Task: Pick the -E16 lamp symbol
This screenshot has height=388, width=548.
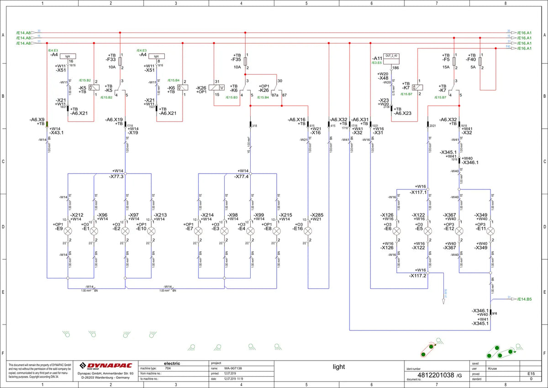Action: [x=308, y=231]
